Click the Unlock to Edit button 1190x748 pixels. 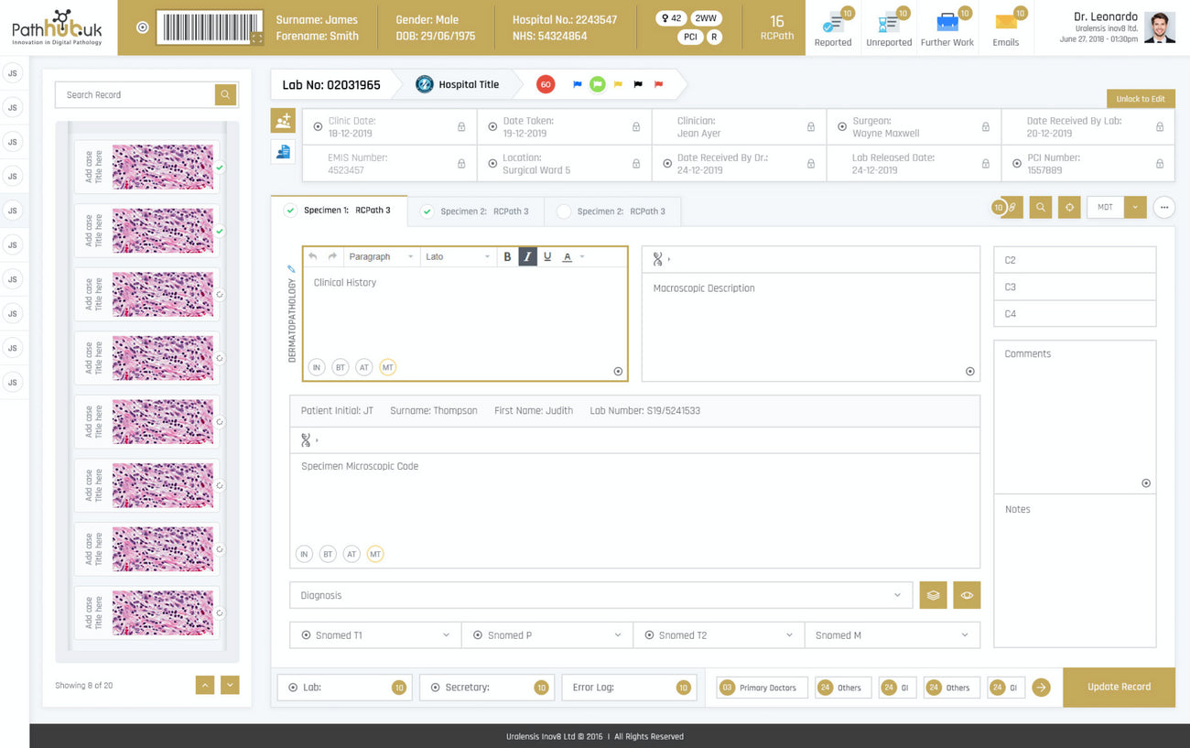1140,99
